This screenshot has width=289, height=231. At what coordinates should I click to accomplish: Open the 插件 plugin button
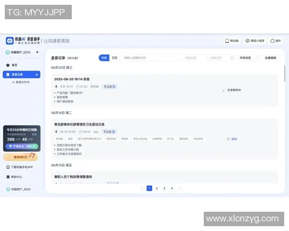[x=276, y=41]
